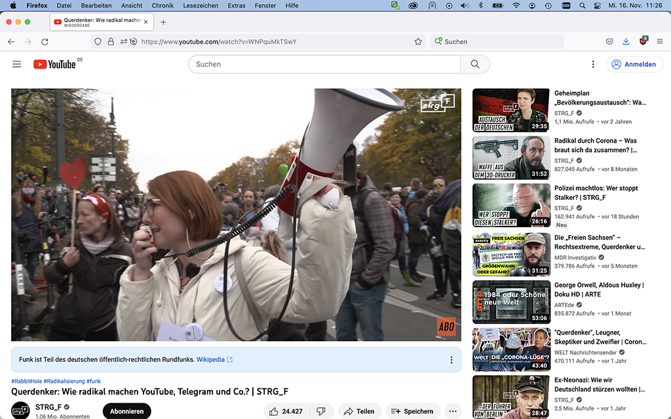The width and height of the screenshot is (671, 419).
Task: Open the YouTube guide hamburger menu
Action: [16, 64]
